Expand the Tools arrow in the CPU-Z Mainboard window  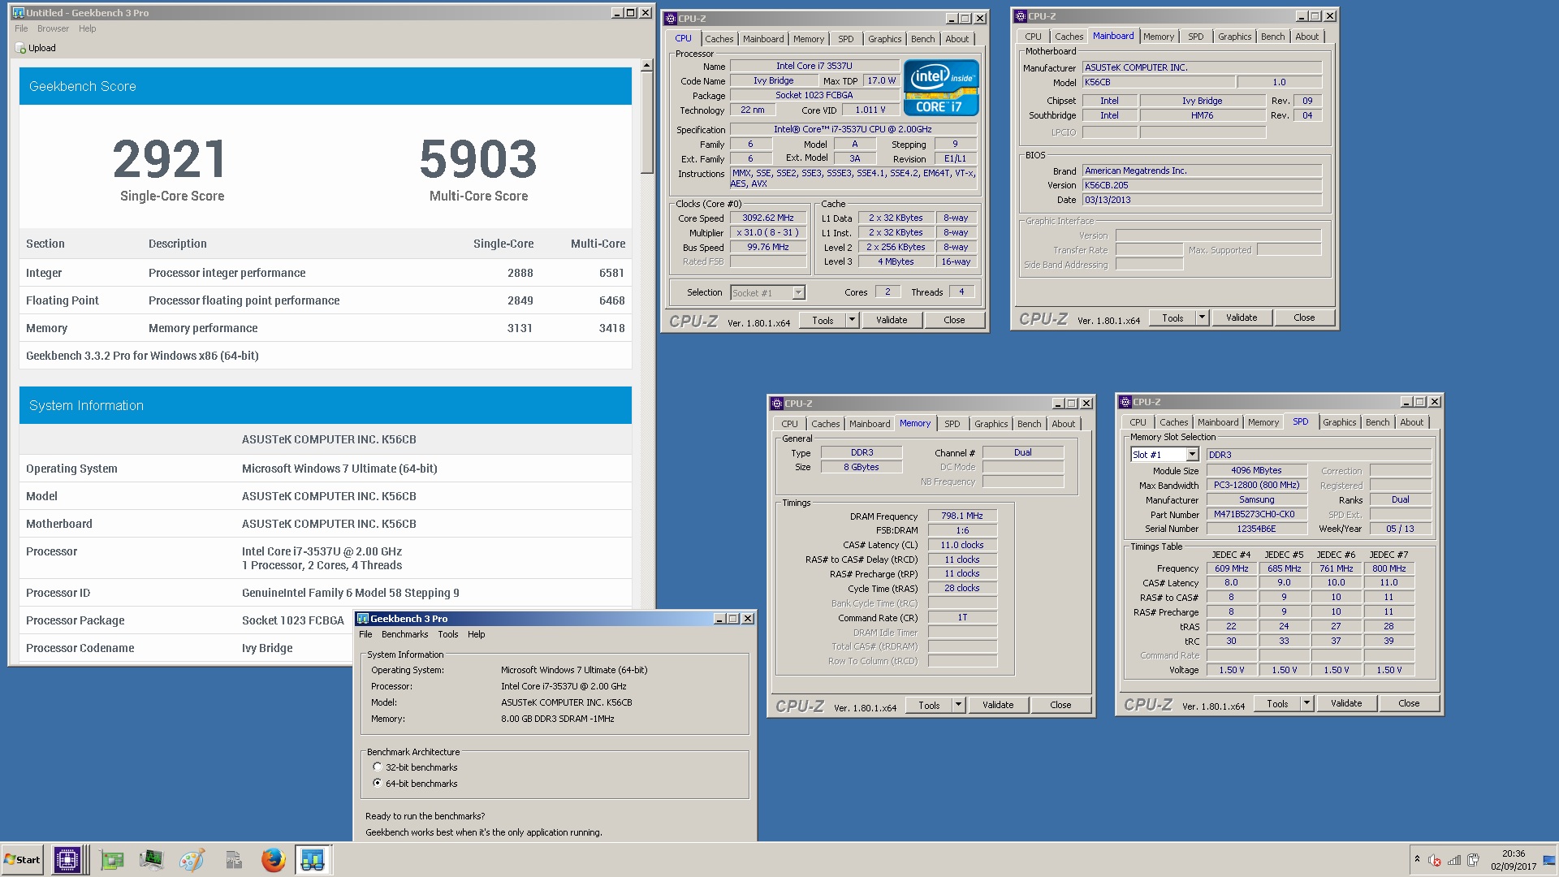pyautogui.click(x=1202, y=318)
